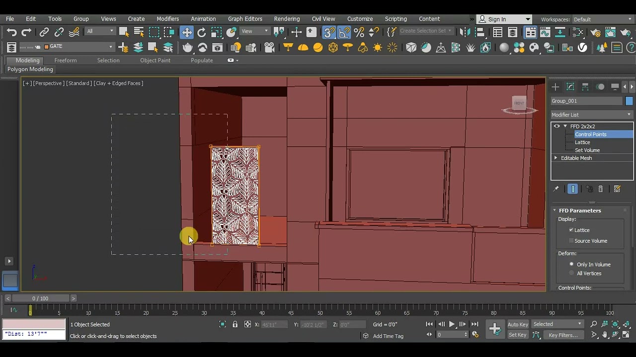
Task: Open the Modifier List dropdown
Action: coord(591,115)
